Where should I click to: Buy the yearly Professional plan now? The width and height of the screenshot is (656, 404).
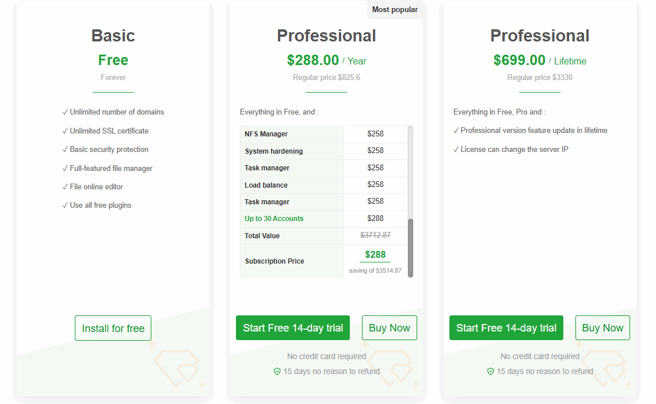point(390,328)
